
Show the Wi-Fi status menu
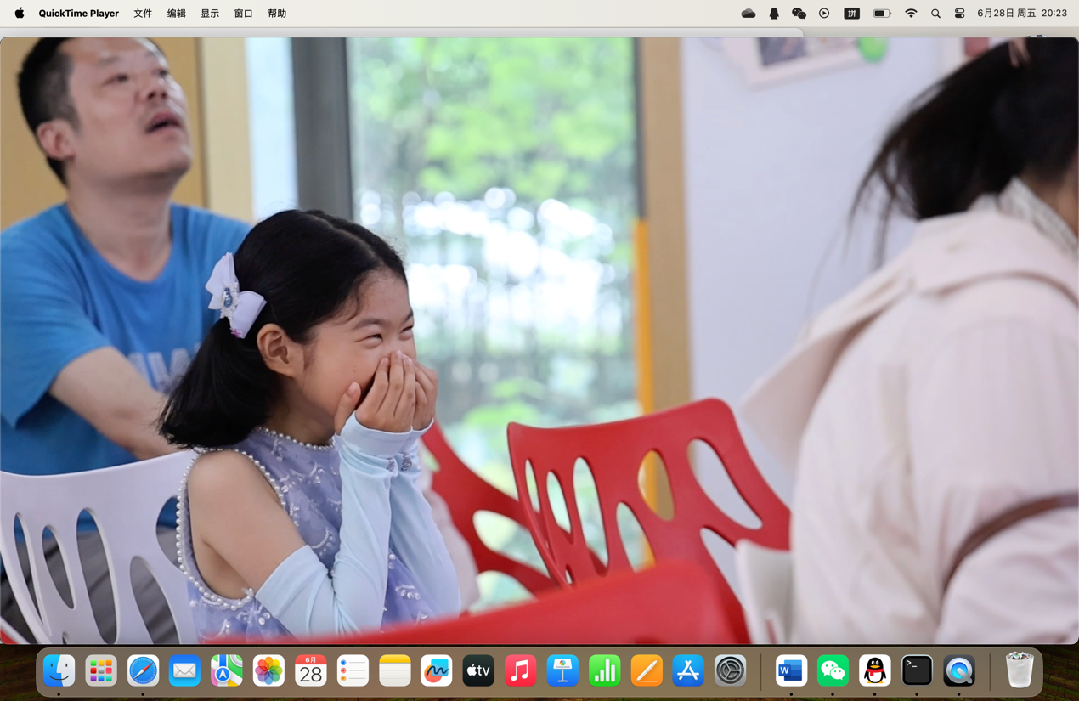click(911, 14)
